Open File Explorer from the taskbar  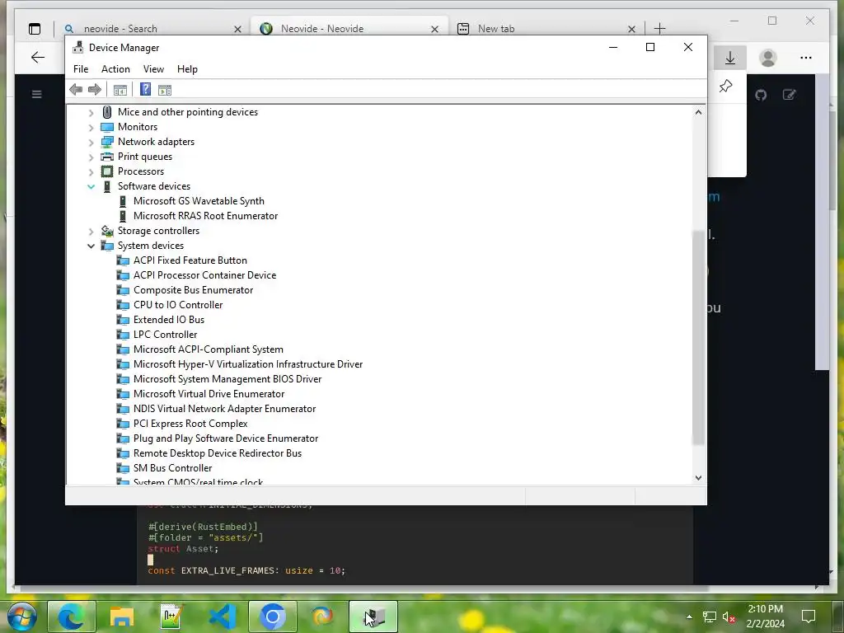[122, 617]
